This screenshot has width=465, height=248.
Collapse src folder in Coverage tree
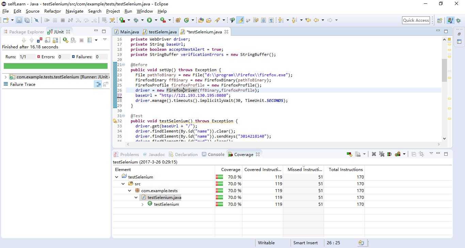pos(123,184)
